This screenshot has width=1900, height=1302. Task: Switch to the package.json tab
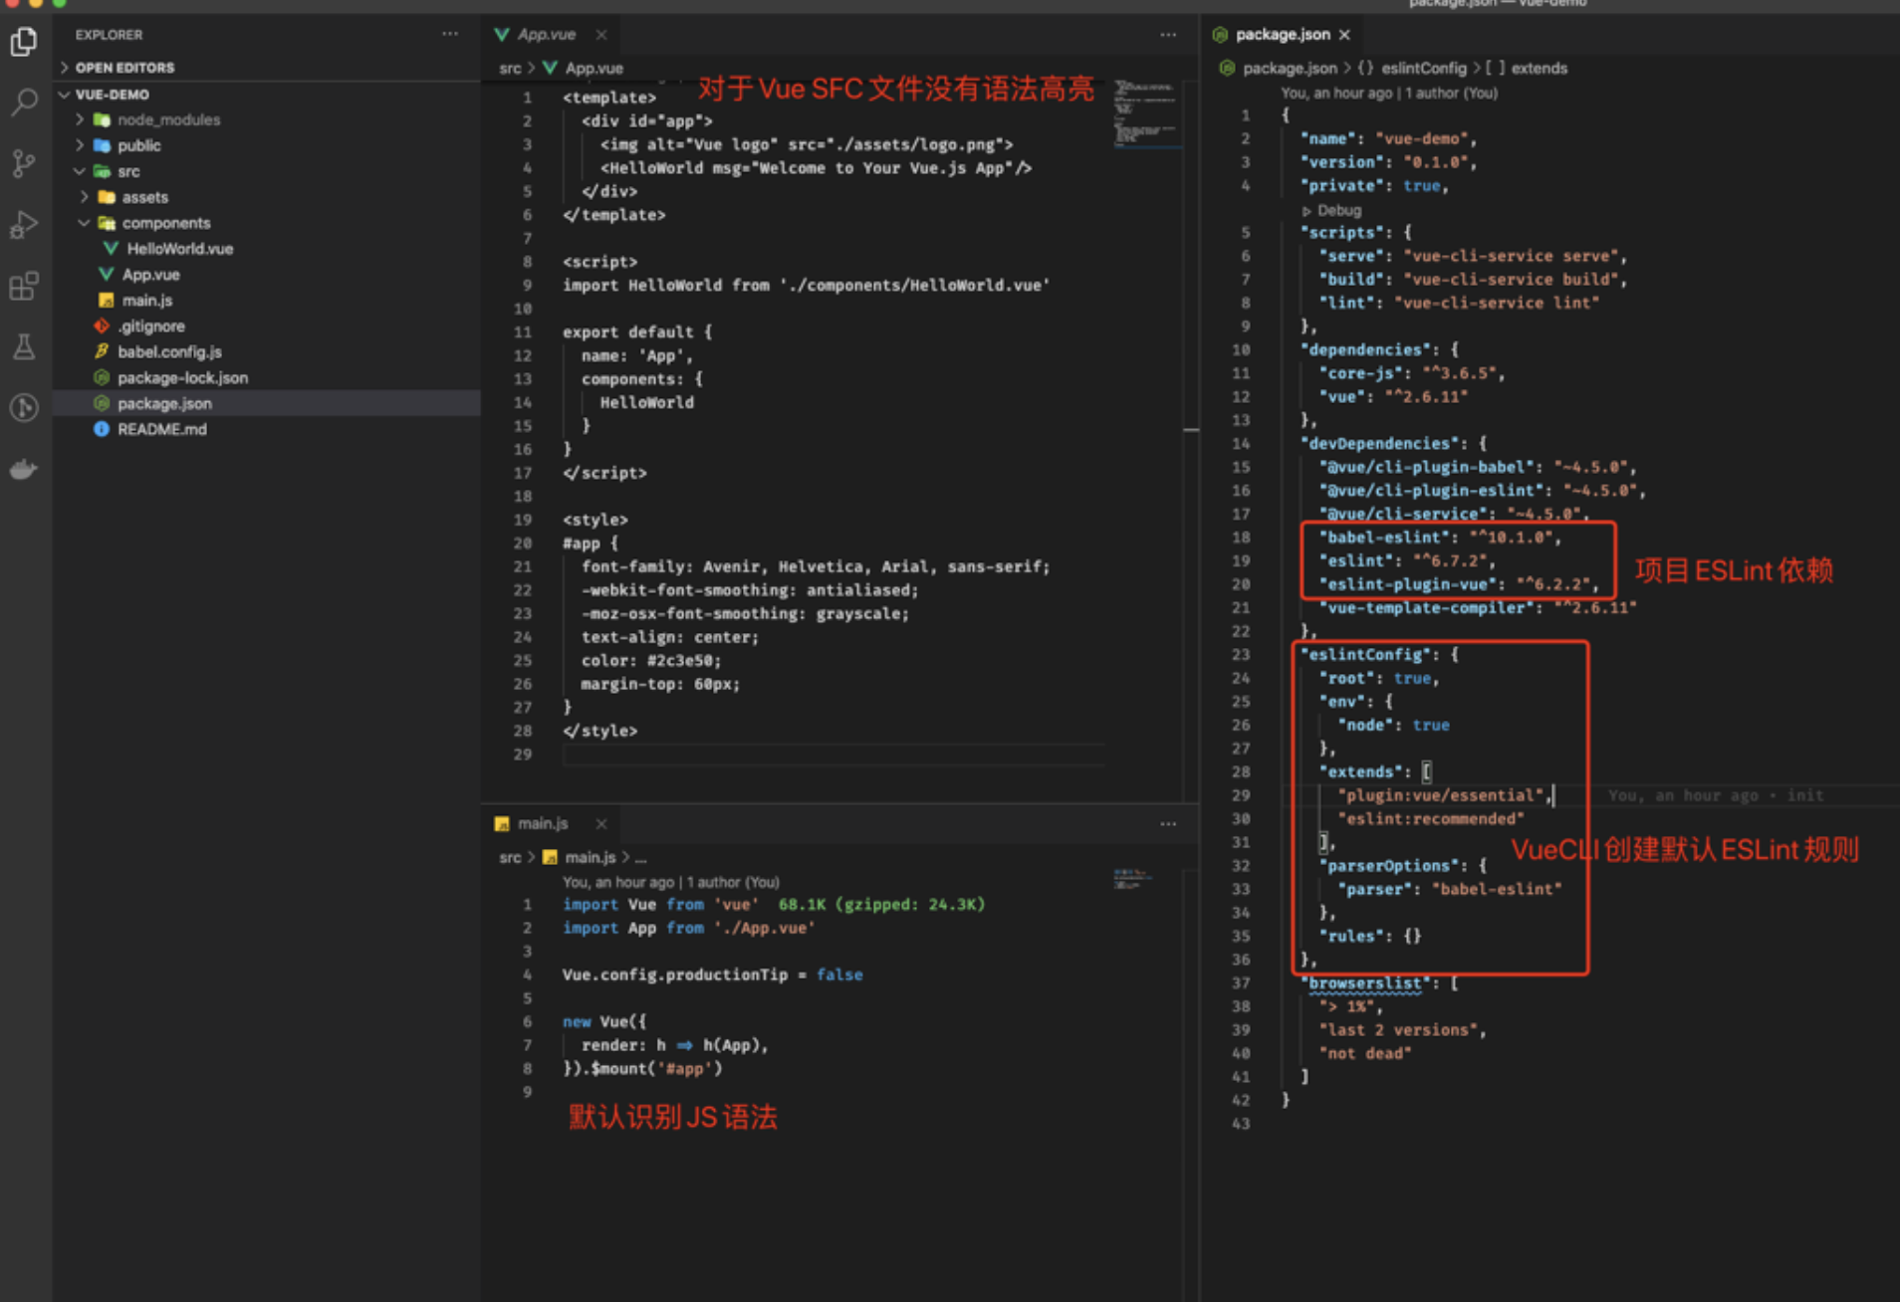1283,34
